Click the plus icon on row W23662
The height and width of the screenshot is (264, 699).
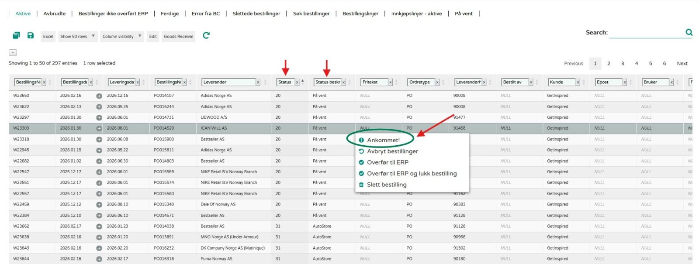(x=99, y=226)
